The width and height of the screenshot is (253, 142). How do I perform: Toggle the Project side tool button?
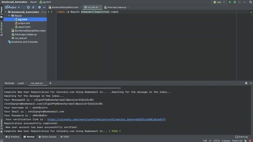point(2,12)
